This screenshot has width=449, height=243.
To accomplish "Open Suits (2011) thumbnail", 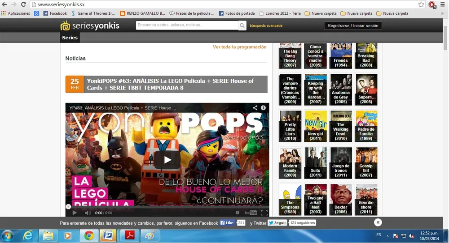I will tap(315, 163).
